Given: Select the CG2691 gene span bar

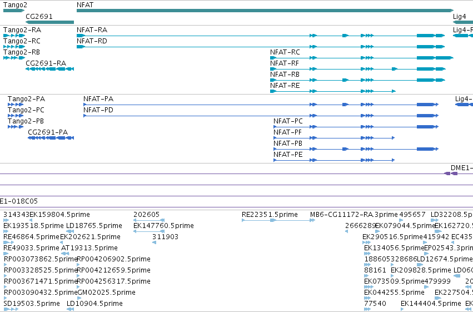Looking at the screenshot, I should click(50, 22).
